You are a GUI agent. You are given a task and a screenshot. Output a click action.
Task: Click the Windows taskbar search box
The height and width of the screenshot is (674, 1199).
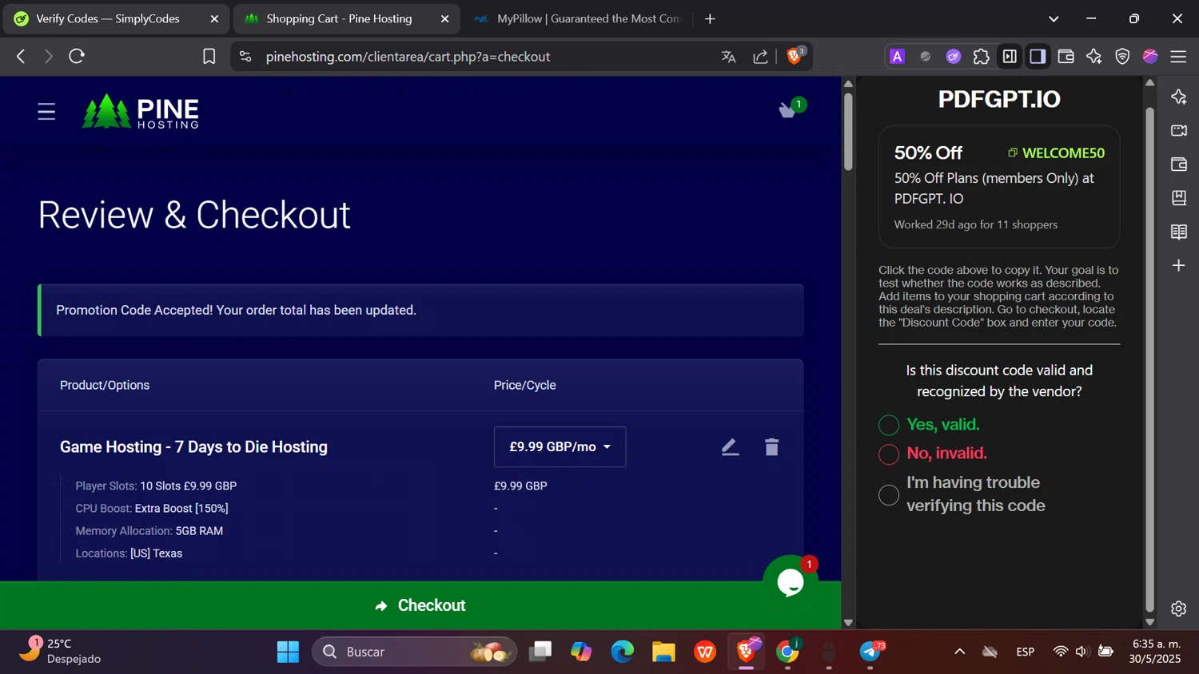[x=414, y=652]
